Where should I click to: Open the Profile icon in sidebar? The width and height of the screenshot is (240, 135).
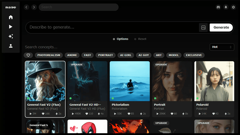(x=11, y=46)
